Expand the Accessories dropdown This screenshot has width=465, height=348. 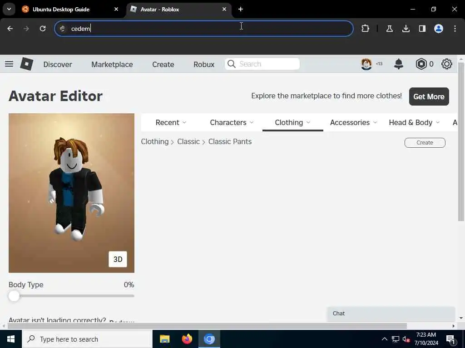pos(353,122)
